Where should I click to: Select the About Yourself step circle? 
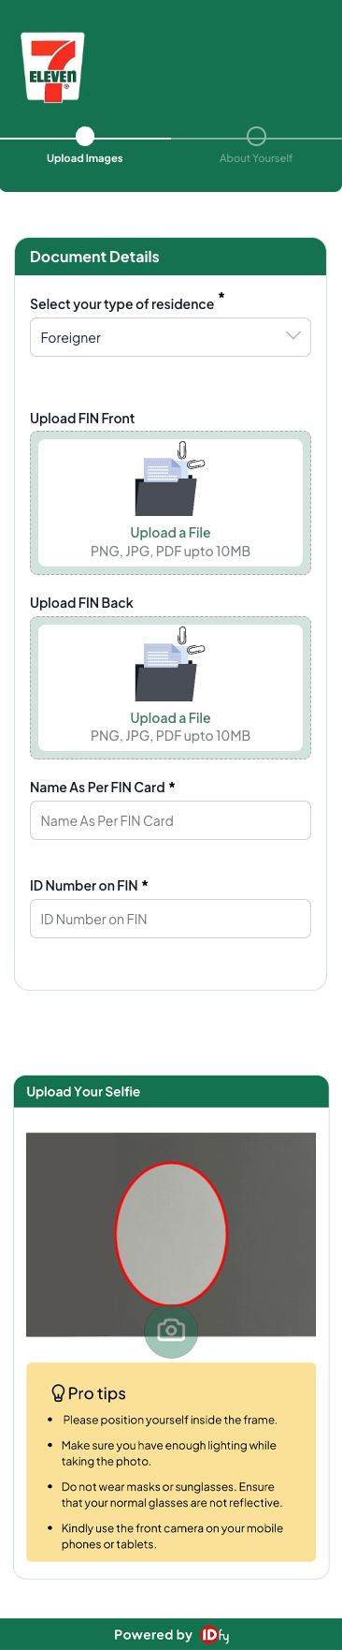click(256, 137)
